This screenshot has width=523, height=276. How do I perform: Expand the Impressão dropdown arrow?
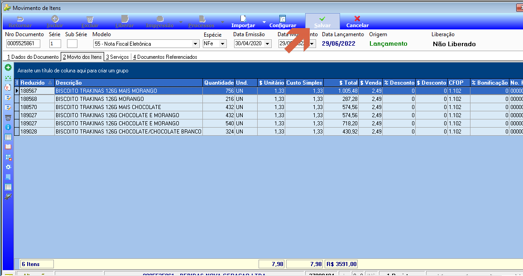[181, 22]
